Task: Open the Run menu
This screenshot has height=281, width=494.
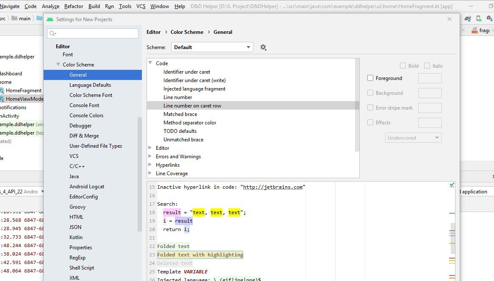Action: pos(109,6)
